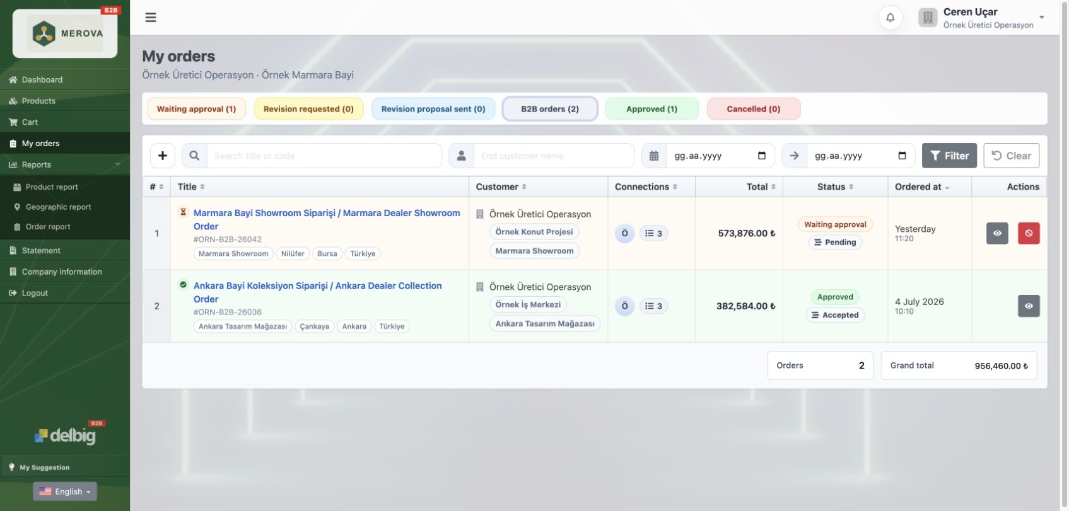Click hourglass status icon of Marmara order
1069x511 pixels.
pos(183,212)
